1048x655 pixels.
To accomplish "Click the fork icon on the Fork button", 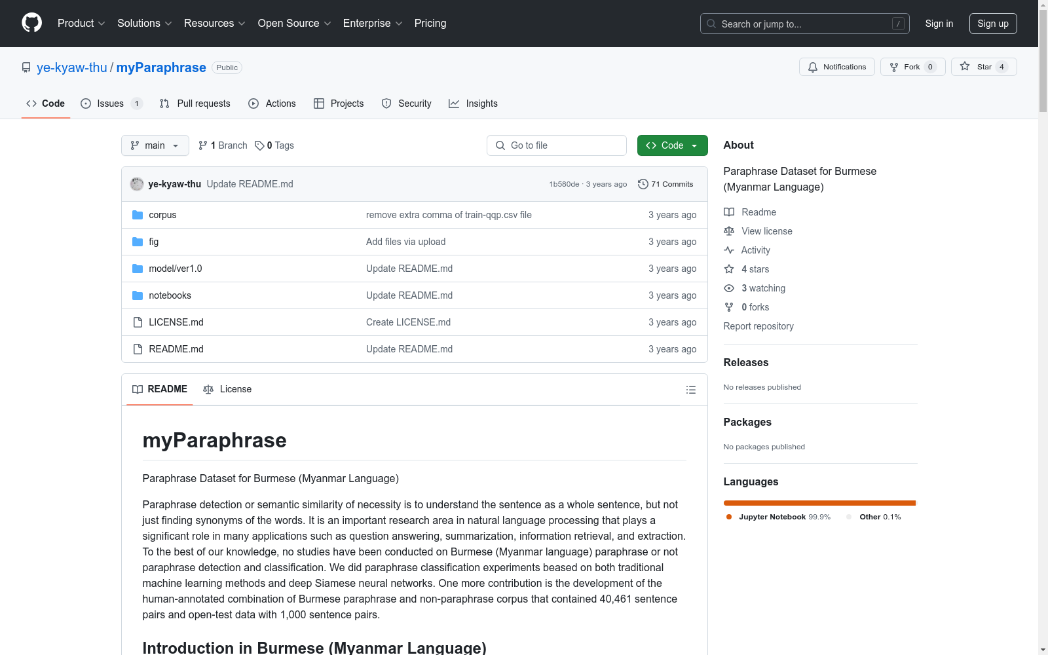I will point(894,67).
